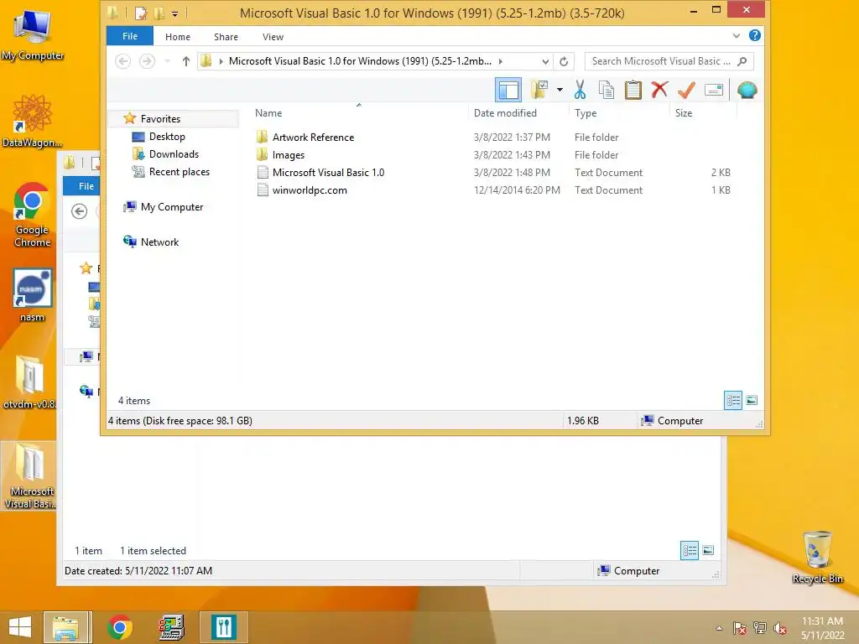
Task: Open the Recycle Bin
Action: coord(817,557)
